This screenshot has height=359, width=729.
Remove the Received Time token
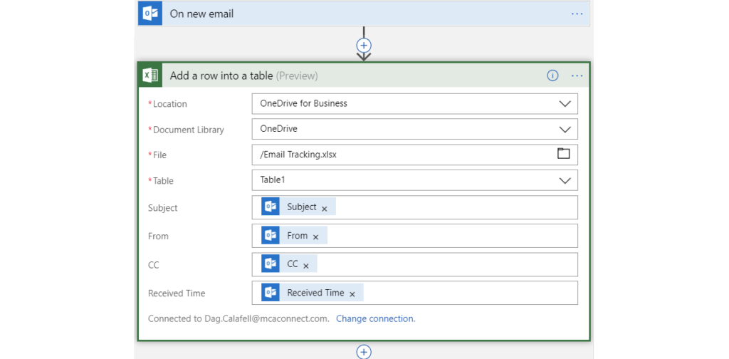tap(352, 294)
